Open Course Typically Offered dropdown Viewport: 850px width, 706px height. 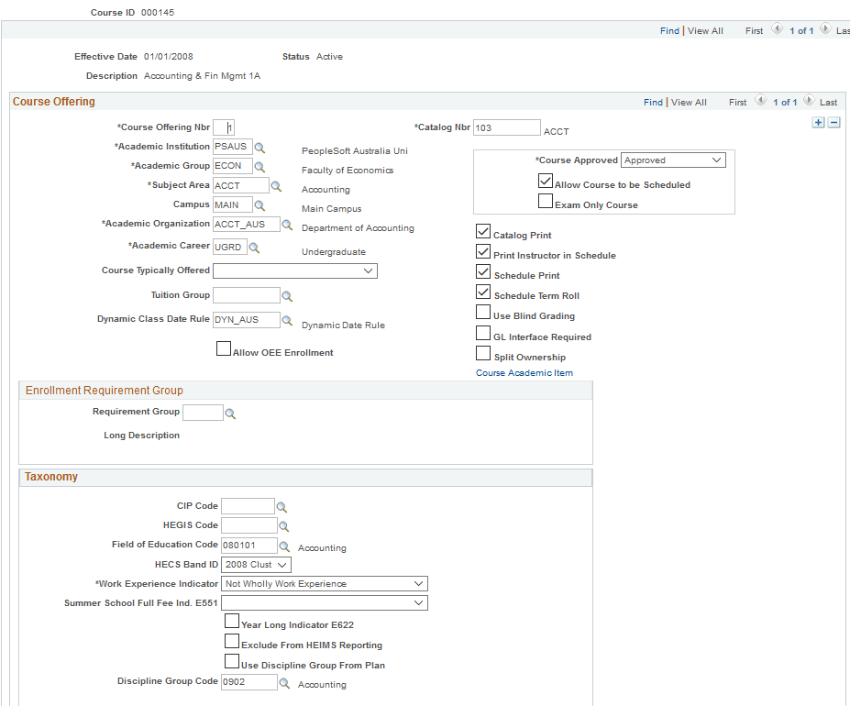pos(295,270)
